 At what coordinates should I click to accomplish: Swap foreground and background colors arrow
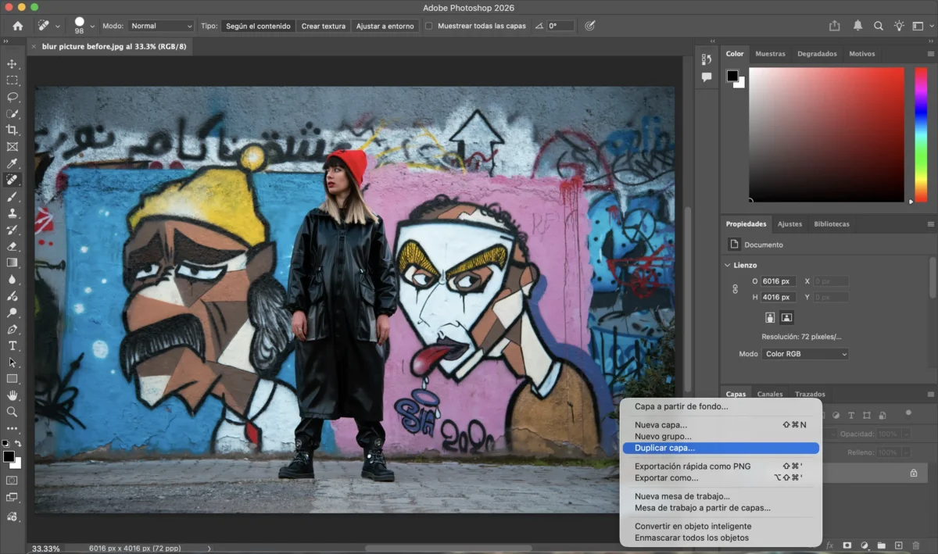point(18,444)
